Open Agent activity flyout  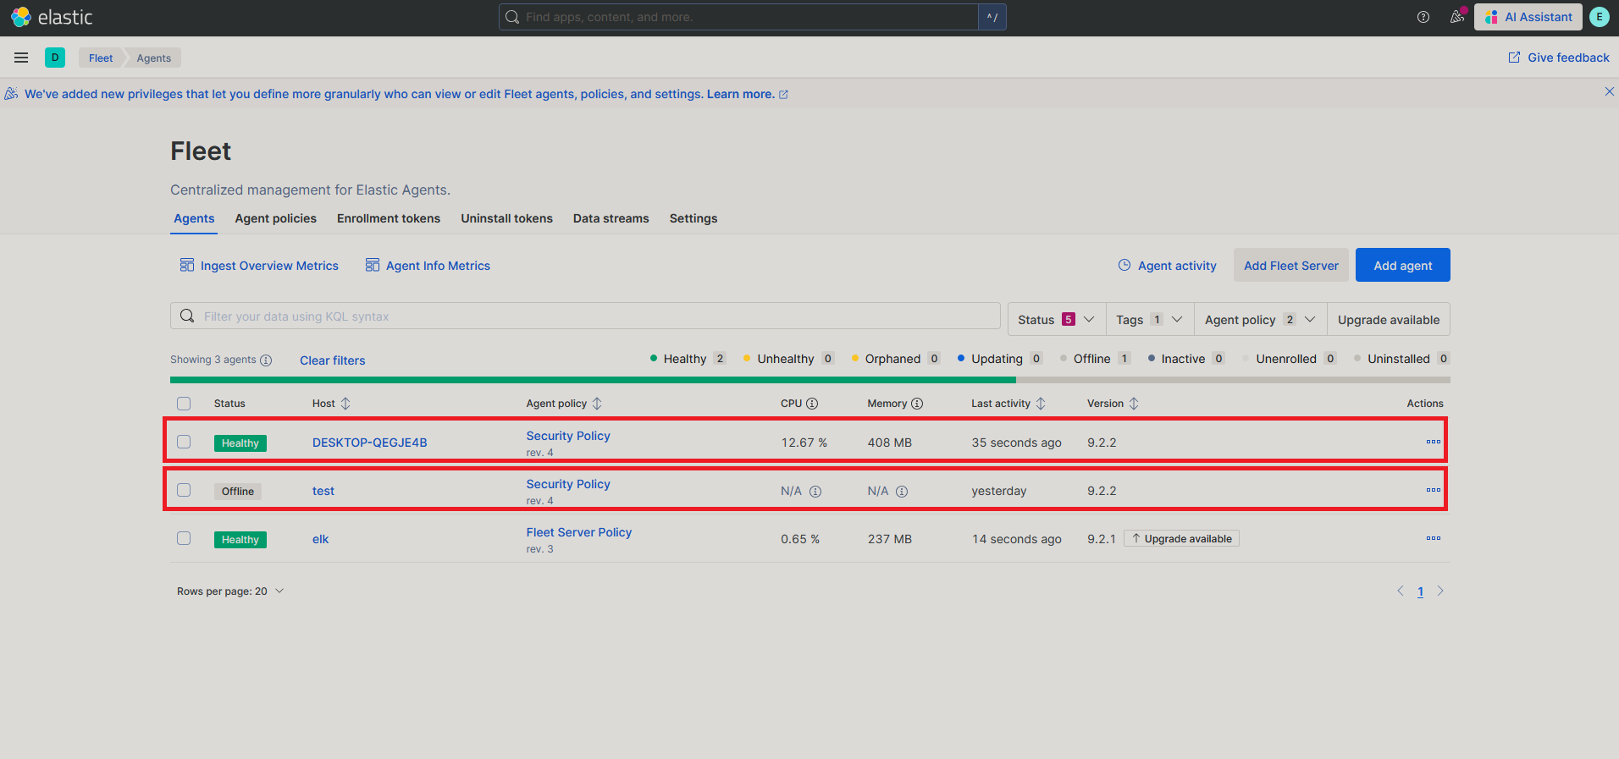(x=1167, y=266)
